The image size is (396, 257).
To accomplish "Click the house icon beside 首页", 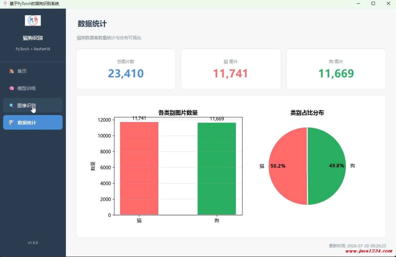I will click(x=12, y=71).
